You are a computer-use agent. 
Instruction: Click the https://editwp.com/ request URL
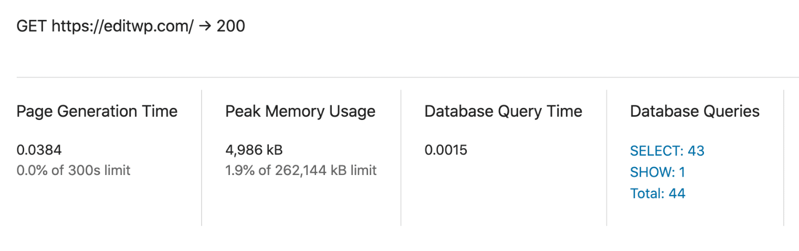tap(123, 26)
